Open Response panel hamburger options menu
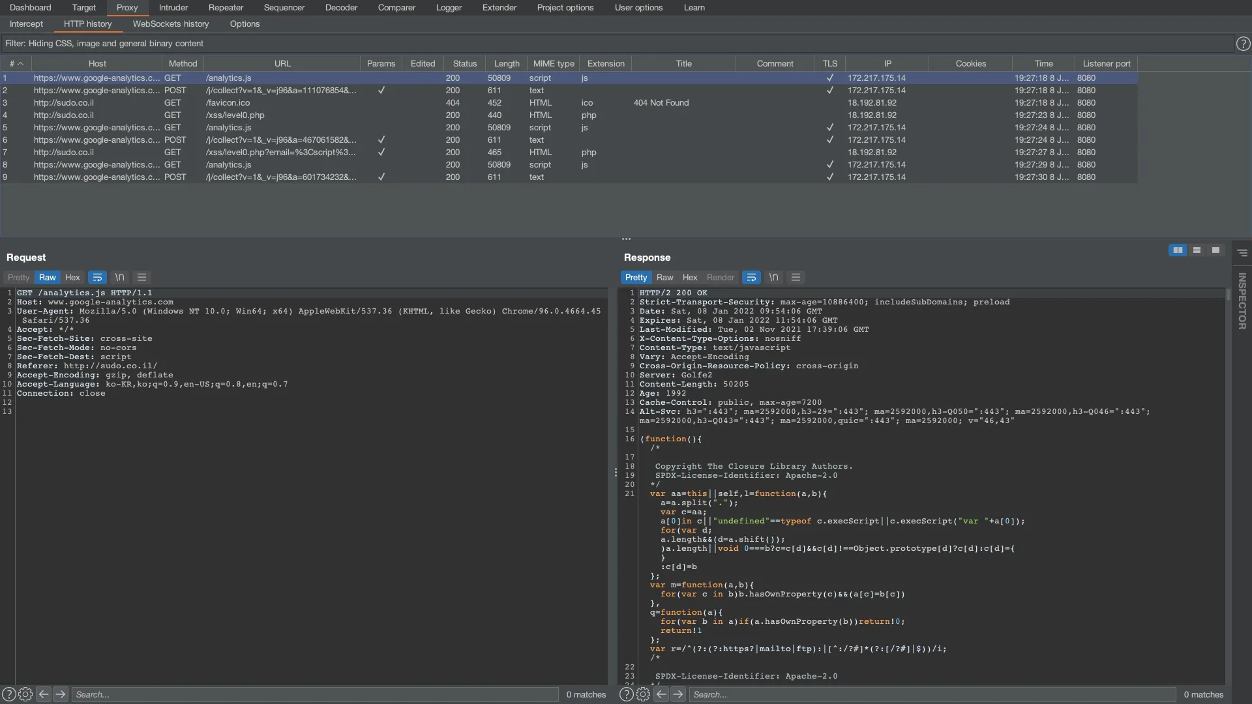1252x704 pixels. tap(796, 278)
